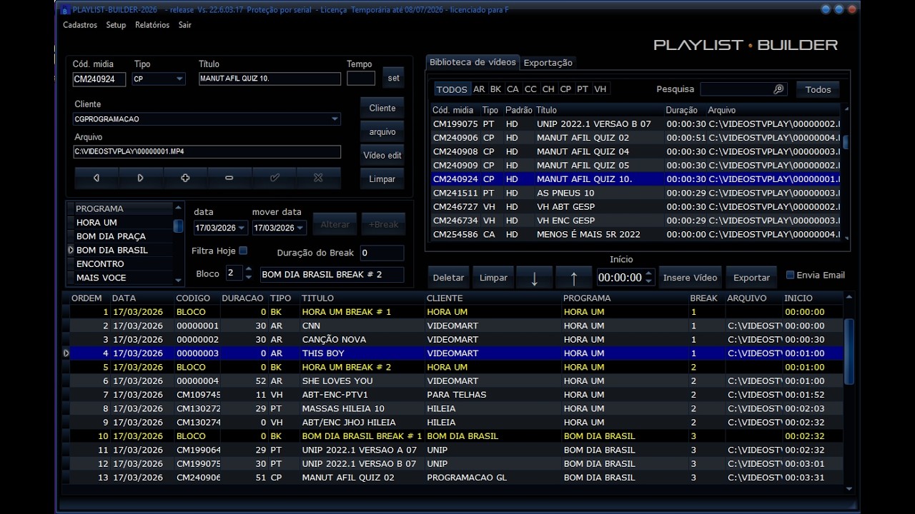Click the set button beside Tempo
Image resolution: width=915 pixels, height=514 pixels.
(393, 78)
